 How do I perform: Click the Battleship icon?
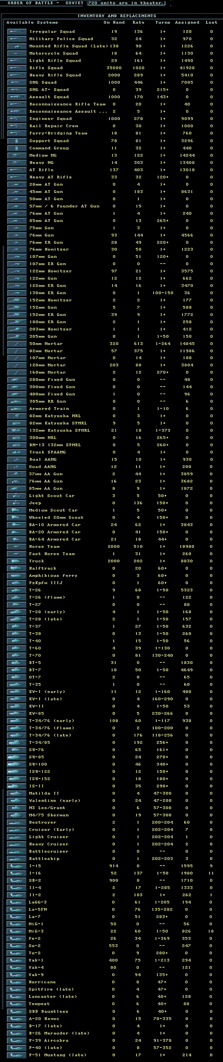(x=17, y=859)
